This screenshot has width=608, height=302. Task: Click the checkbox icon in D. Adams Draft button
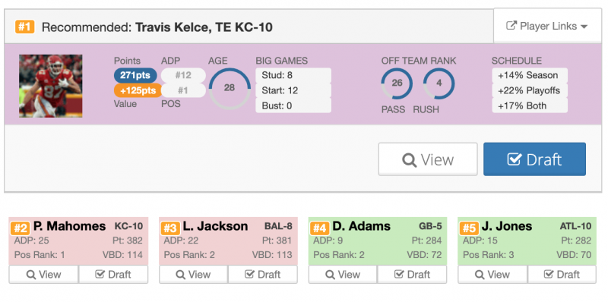point(399,274)
